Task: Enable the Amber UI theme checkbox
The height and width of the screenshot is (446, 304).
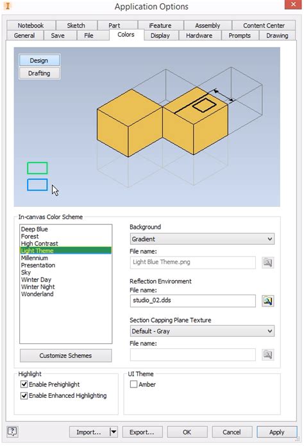Action: pos(133,384)
